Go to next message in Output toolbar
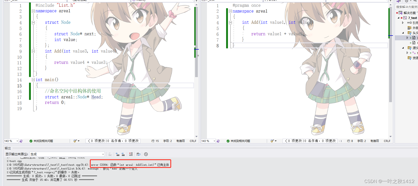Viewport: 418px width, 186px height. pyautogui.click(x=123, y=154)
